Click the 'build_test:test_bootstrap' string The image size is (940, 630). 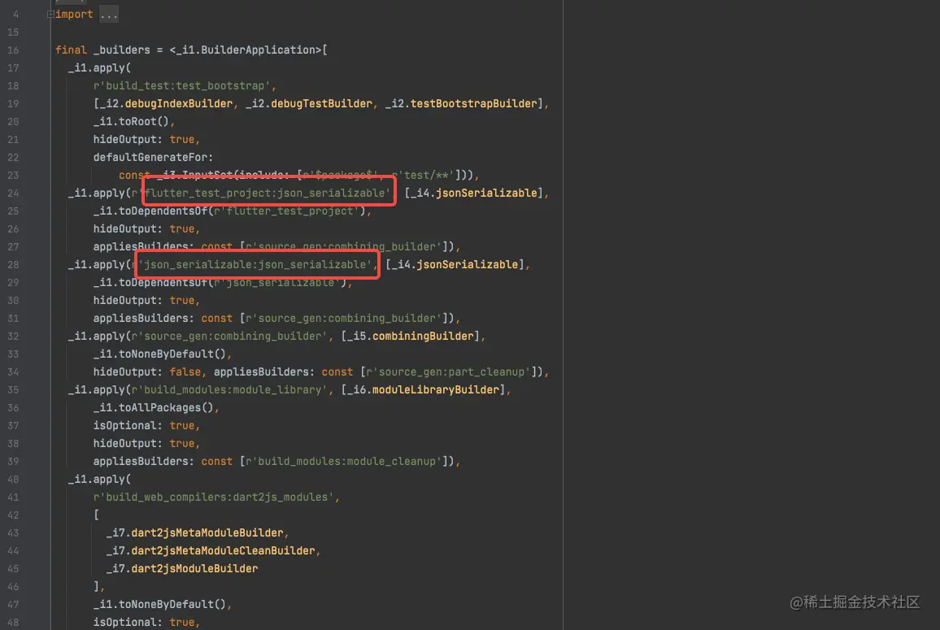[181, 85]
